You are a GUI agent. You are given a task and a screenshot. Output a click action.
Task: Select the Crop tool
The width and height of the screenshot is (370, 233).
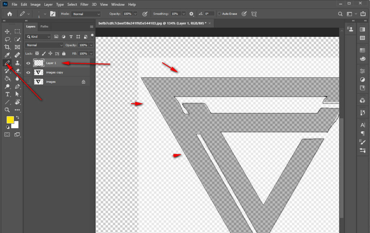click(7, 47)
